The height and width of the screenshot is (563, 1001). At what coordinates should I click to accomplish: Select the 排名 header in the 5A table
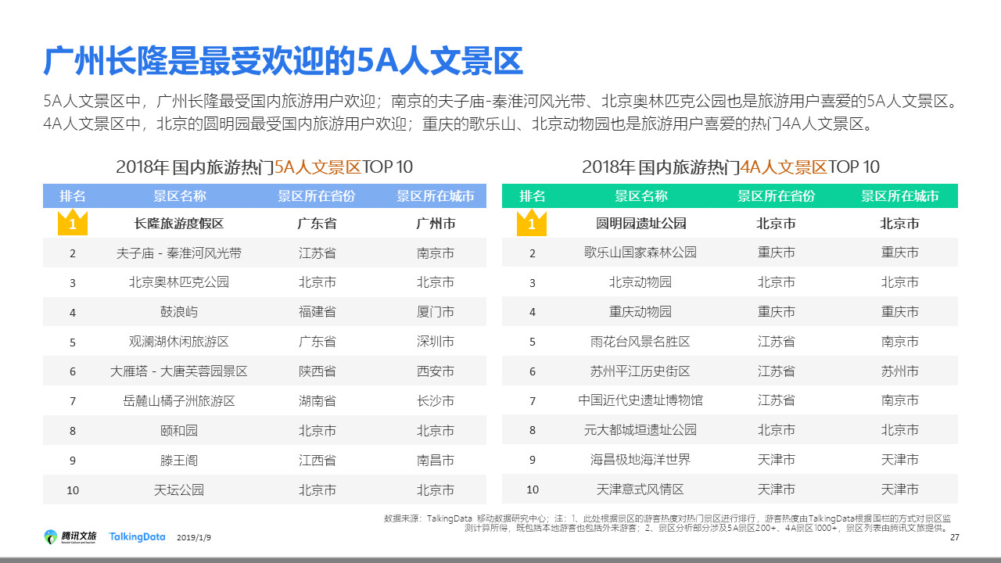(73, 196)
